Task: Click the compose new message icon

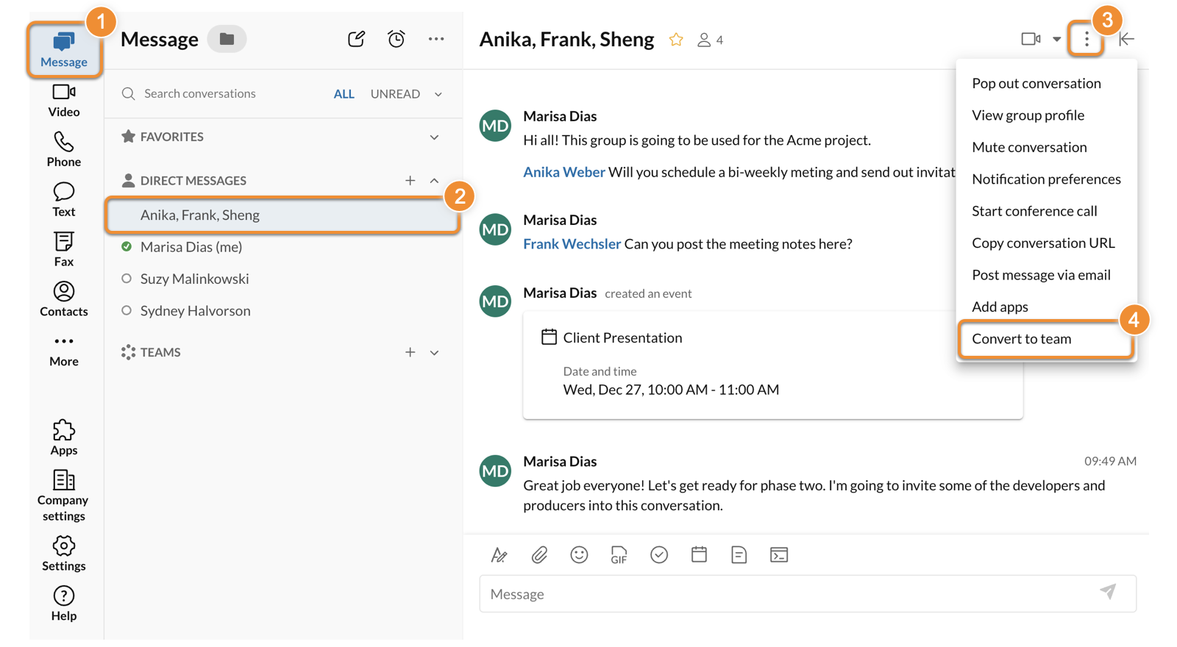Action: [356, 39]
